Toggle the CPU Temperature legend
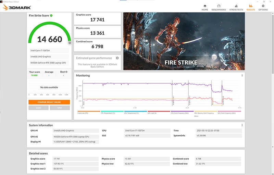Viewport: 274px width, 175px height. [x=112, y=112]
